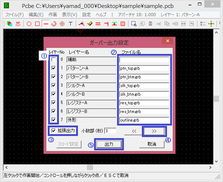This screenshot has width=223, height=182.
Task: Close the ガーバー出力設定 dialog
Action: pyautogui.click(x=168, y=41)
